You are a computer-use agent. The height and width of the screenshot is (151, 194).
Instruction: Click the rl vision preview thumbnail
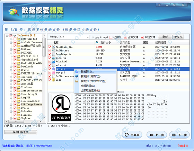pos(61,107)
